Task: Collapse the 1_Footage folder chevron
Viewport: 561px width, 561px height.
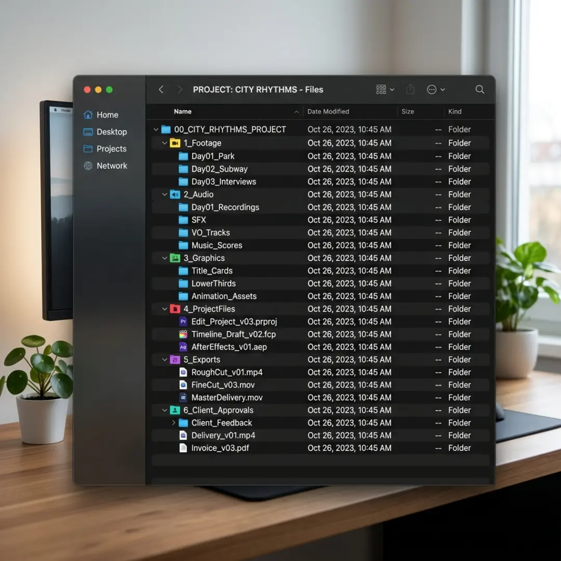Action: click(x=165, y=143)
